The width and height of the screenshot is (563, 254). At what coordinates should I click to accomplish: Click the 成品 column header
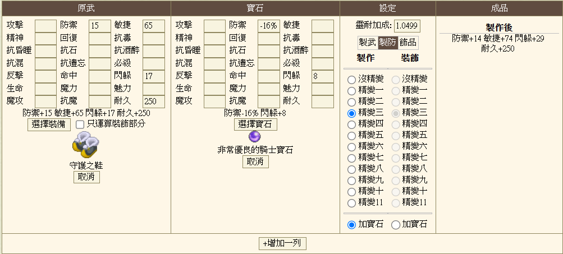pos(499,8)
